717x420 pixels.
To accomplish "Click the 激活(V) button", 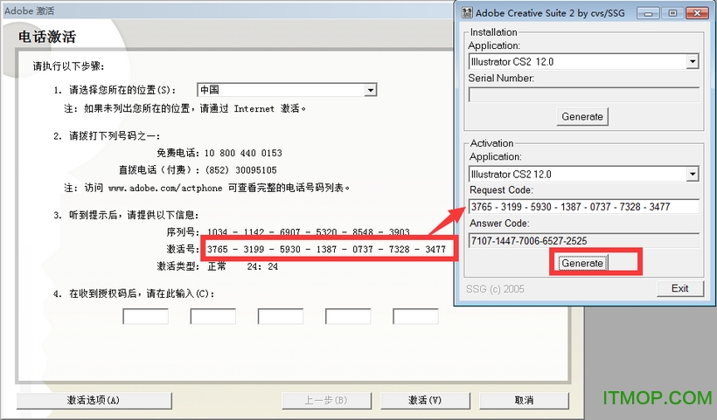I will click(x=425, y=401).
